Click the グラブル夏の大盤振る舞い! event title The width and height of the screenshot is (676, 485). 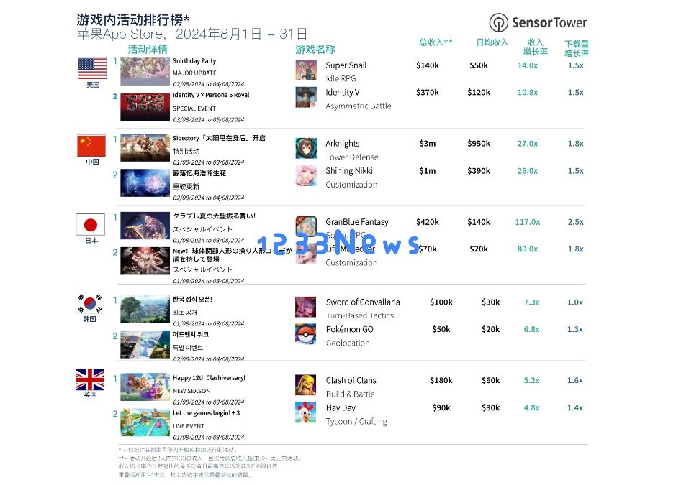(215, 216)
